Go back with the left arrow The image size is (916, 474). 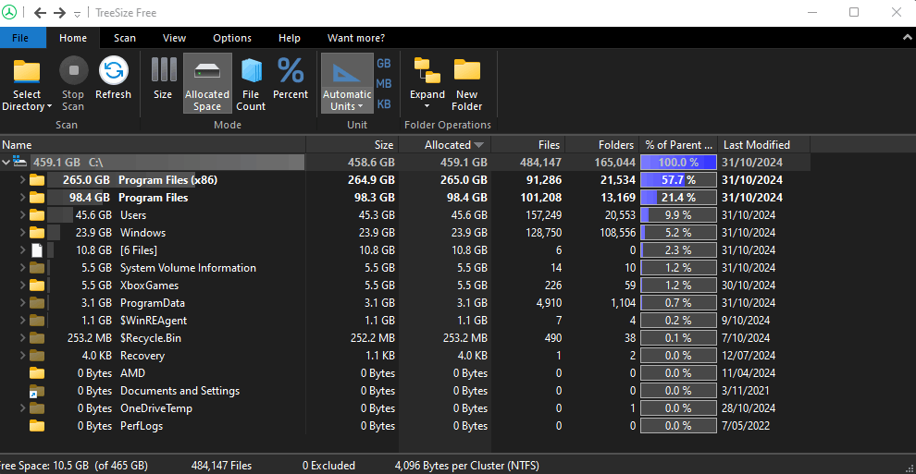coord(40,13)
